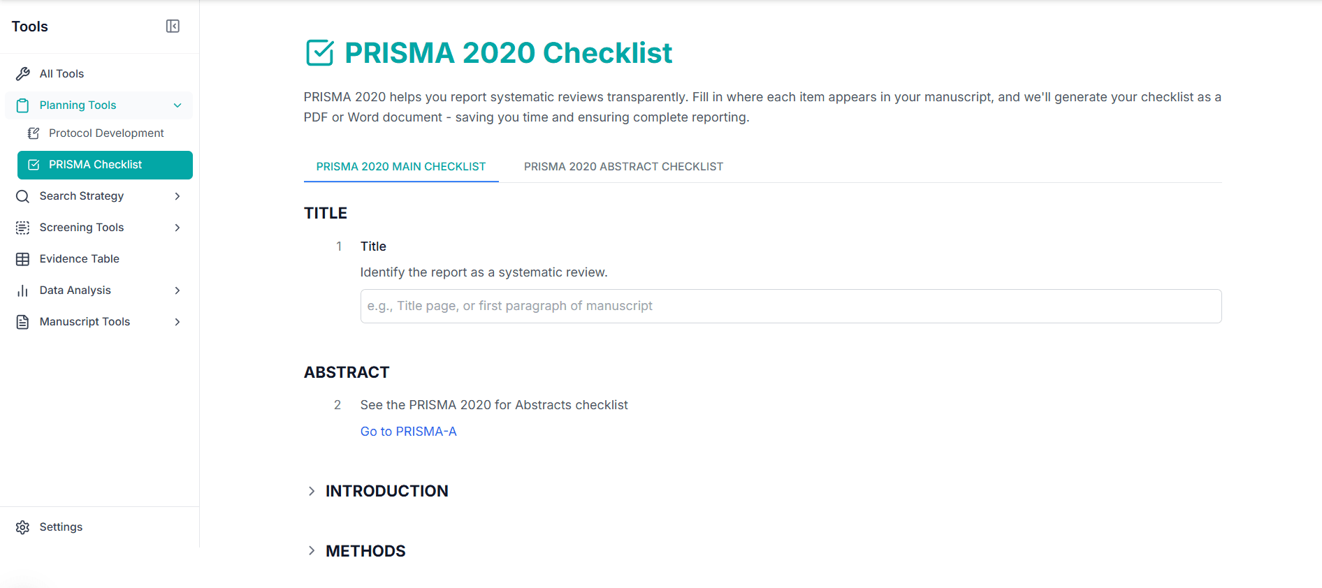Click the Evidence Table grid icon

(23, 259)
